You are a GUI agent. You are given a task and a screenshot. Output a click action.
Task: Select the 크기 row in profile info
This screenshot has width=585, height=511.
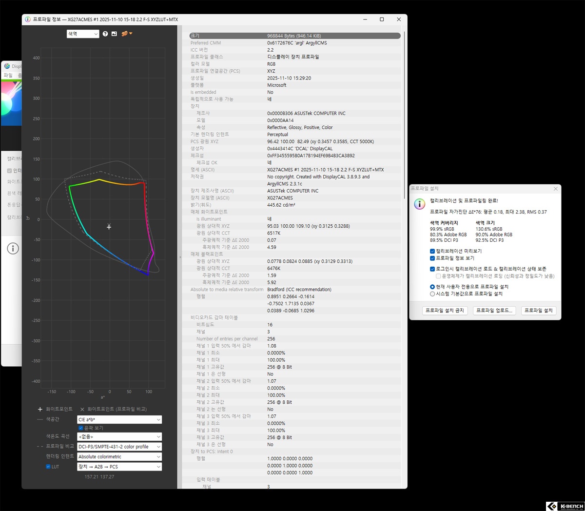(294, 36)
